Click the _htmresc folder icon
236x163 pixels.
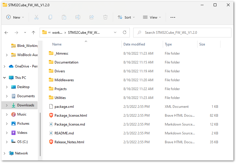pos(51,53)
